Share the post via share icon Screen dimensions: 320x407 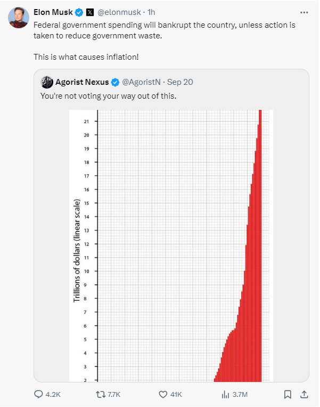[305, 394]
